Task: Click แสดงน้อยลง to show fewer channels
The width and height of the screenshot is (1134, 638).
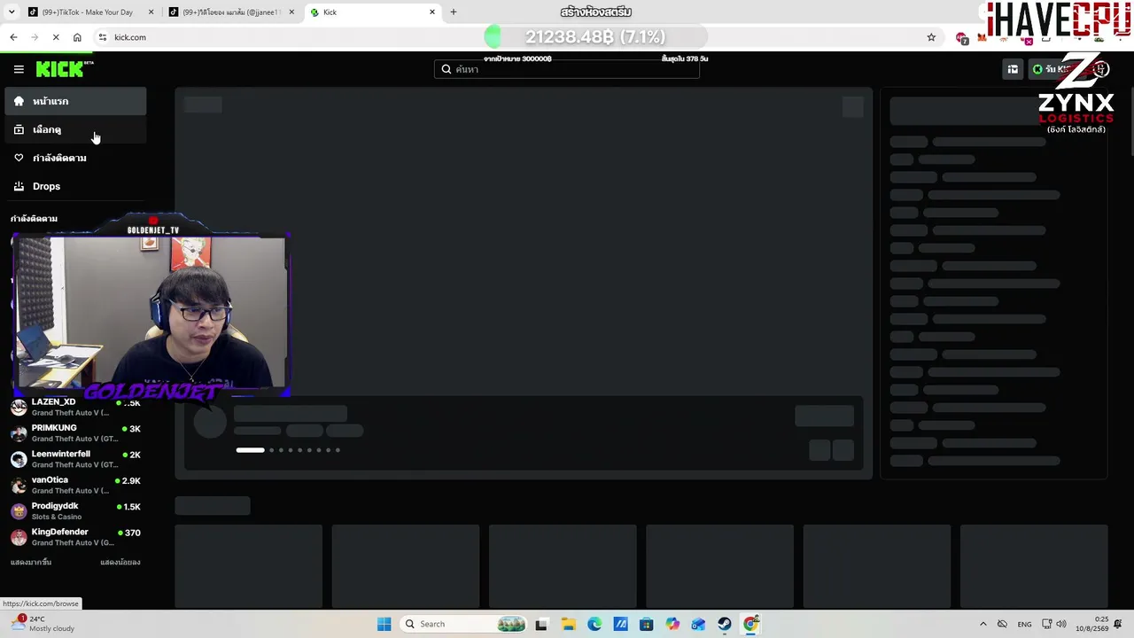Action: (x=120, y=562)
